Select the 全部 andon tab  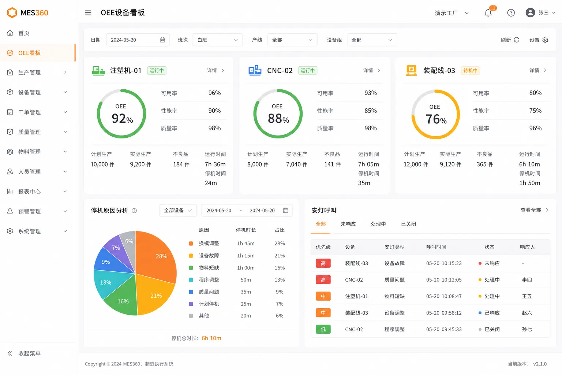pyautogui.click(x=321, y=224)
